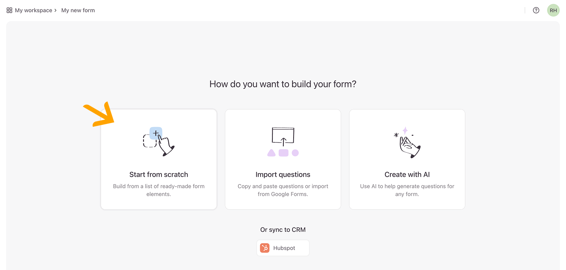The height and width of the screenshot is (270, 566).
Task: Open the RH user avatar menu
Action: tap(553, 10)
